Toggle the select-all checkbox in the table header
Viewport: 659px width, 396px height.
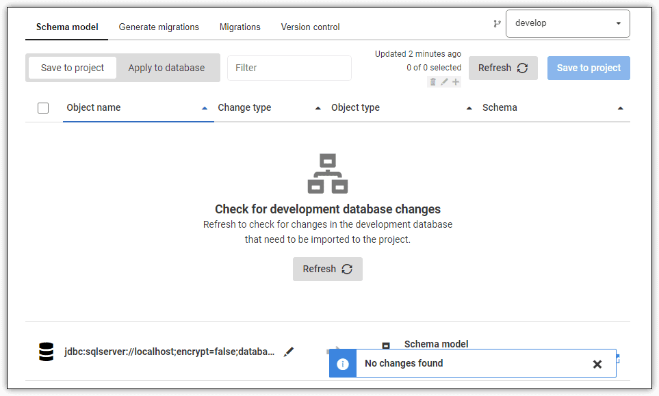point(43,107)
